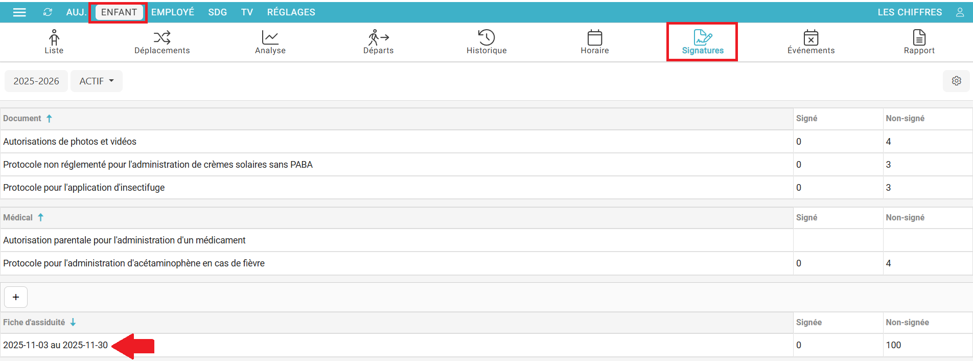Screen dimensions: 973x361
Task: Open the settings gear button
Action: (x=956, y=81)
